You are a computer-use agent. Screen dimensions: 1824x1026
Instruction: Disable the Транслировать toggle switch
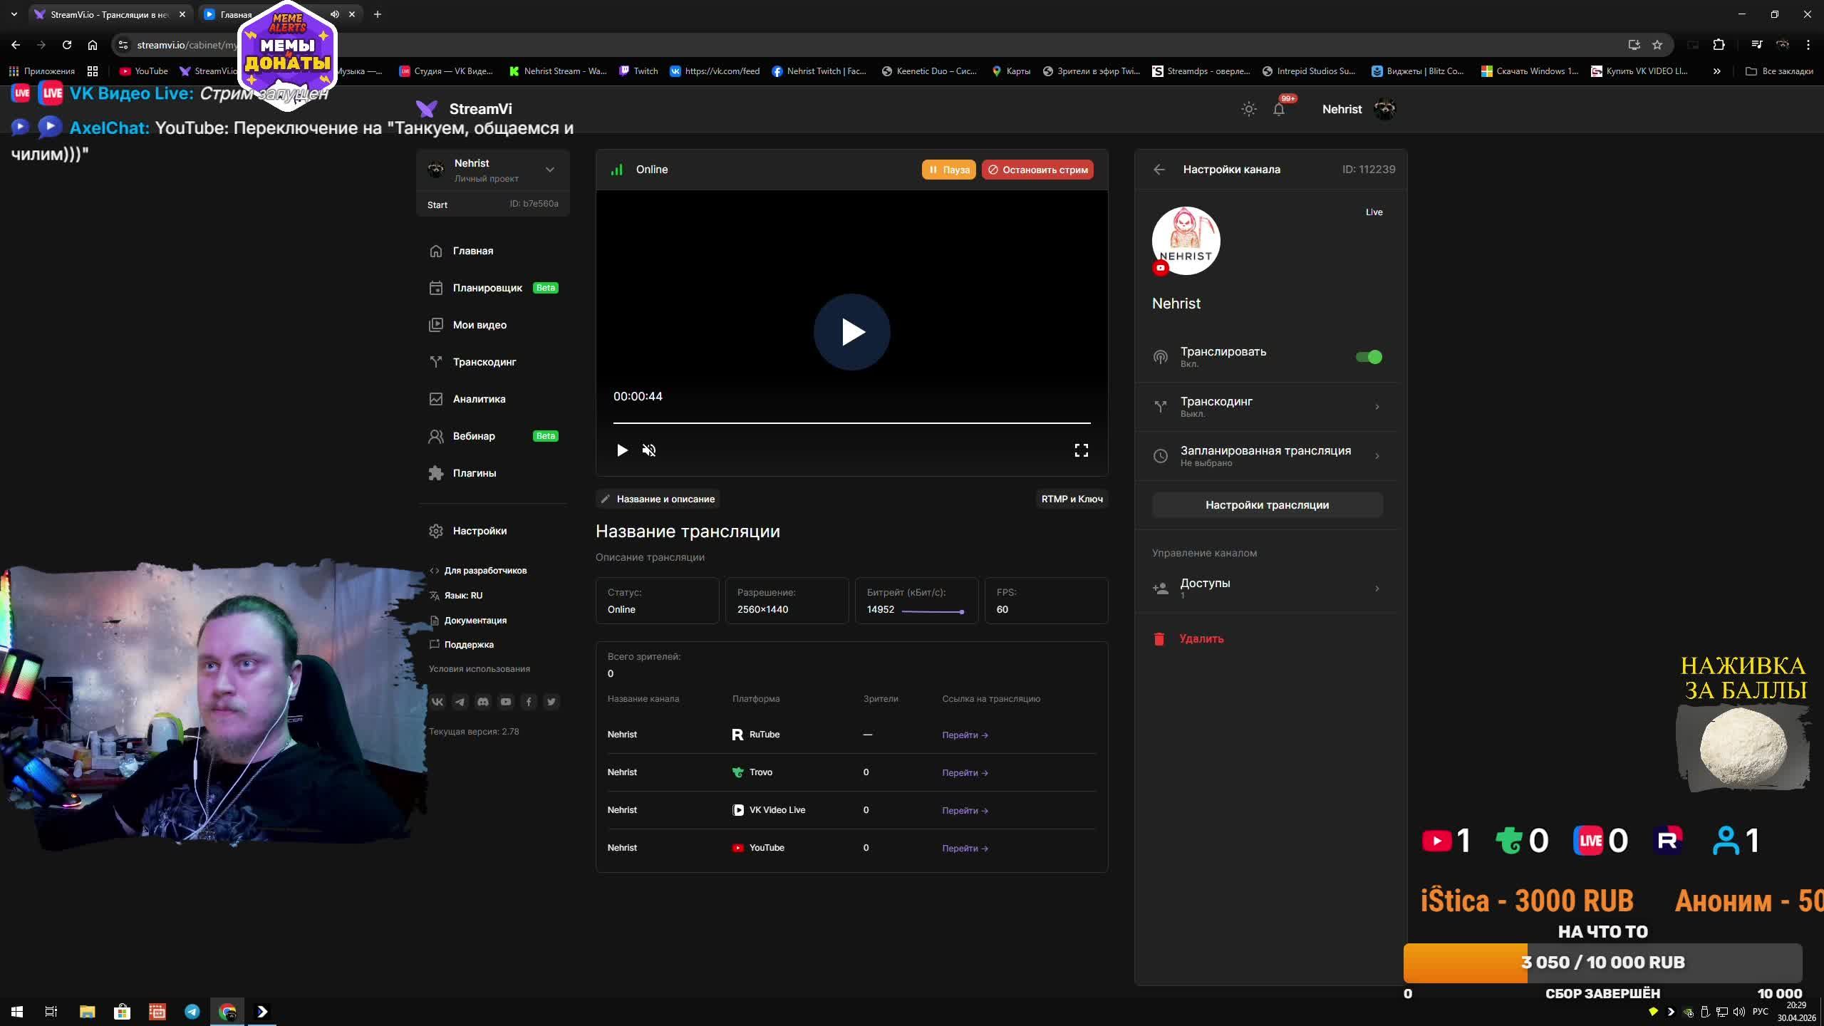click(1369, 357)
